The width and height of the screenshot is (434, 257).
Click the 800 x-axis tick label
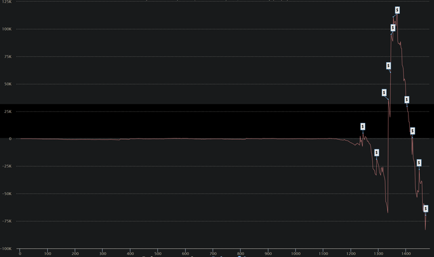point(241,253)
